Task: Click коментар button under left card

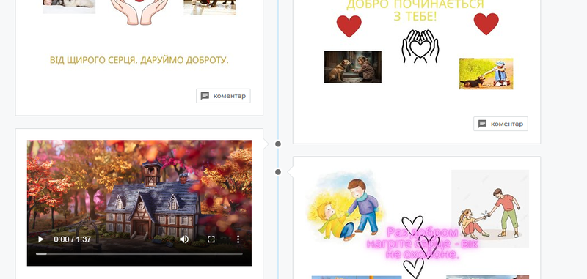Action: (x=223, y=96)
